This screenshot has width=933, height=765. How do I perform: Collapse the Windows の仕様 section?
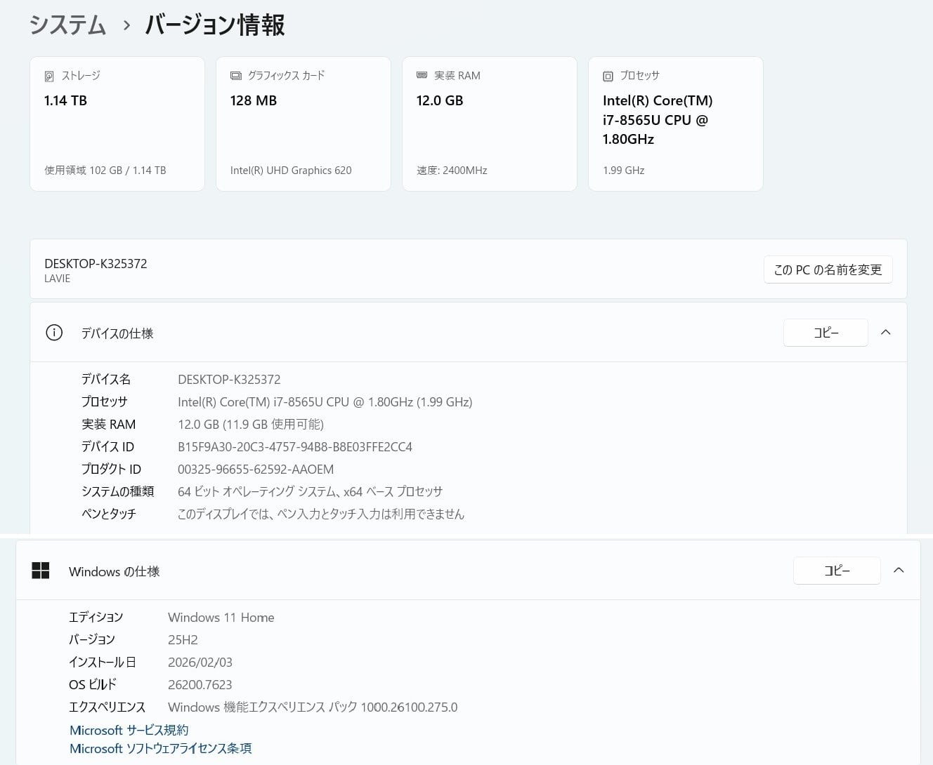pyautogui.click(x=899, y=571)
